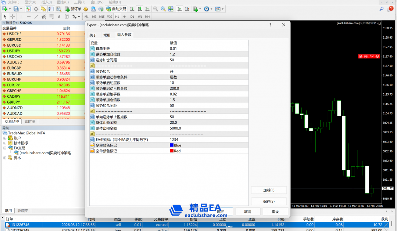
Task: Select the horizontal line drawing tool
Action: (x=29, y=17)
